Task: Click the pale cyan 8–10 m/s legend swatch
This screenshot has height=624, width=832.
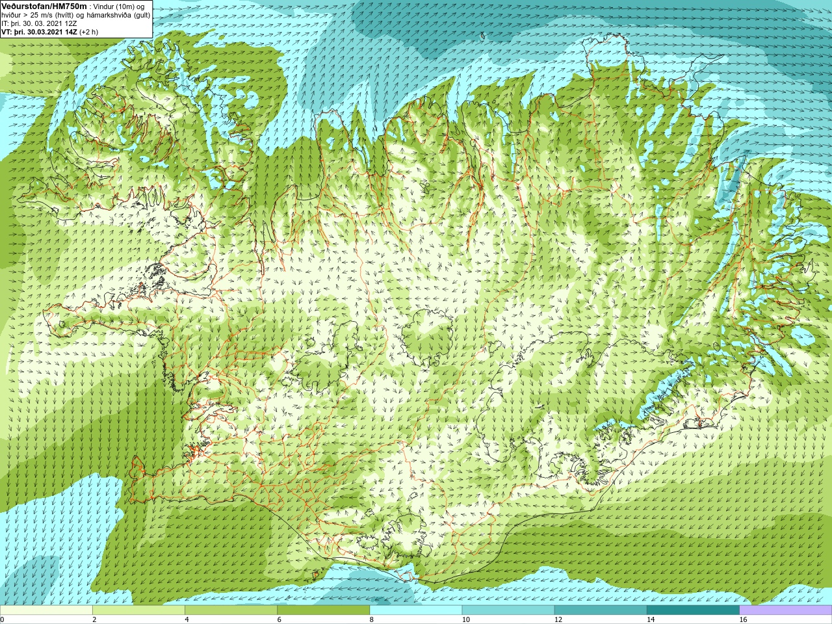Action: (415, 610)
